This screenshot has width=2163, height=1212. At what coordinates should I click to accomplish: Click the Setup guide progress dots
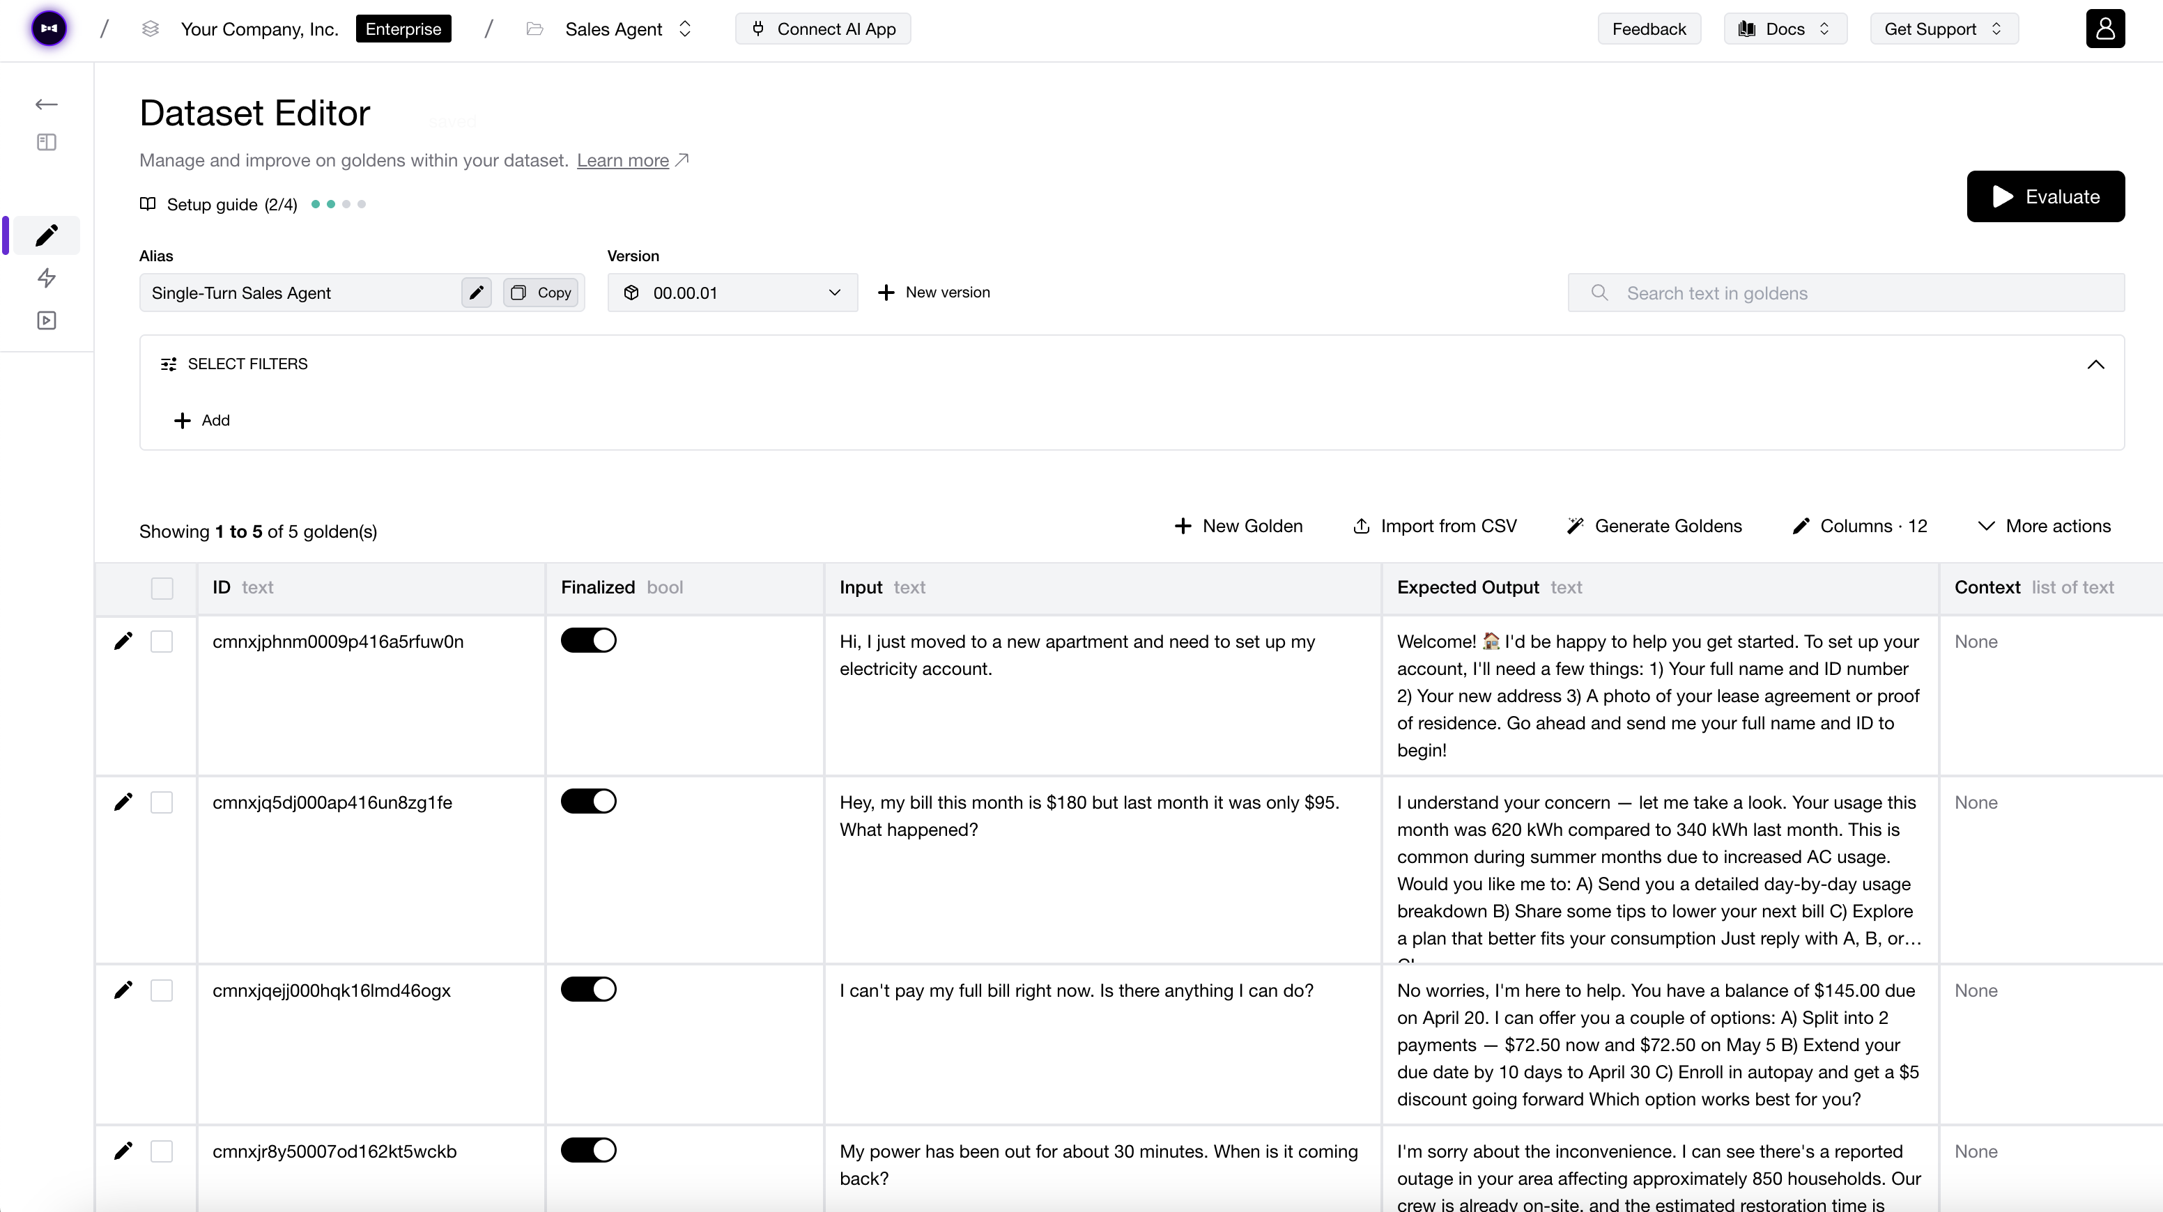(337, 204)
